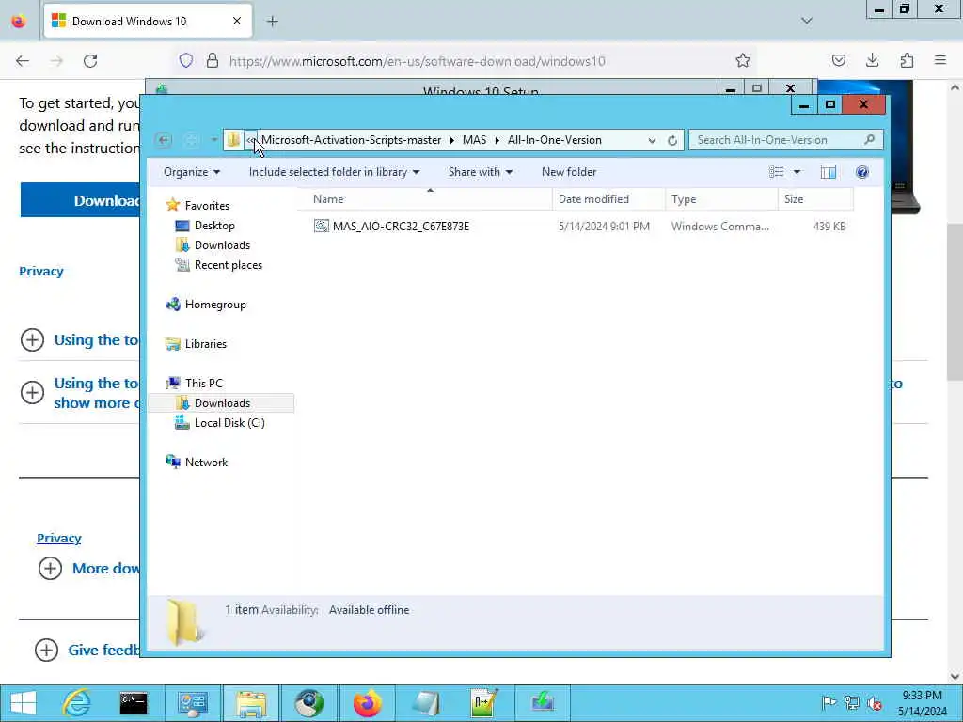
Task: Click Explorer back button
Action: [164, 141]
